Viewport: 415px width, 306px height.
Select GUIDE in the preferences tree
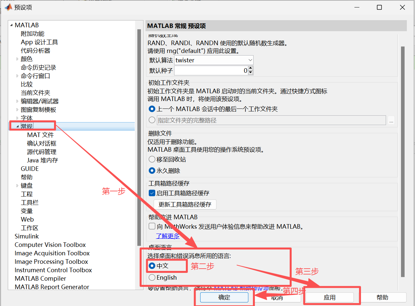coord(30,169)
